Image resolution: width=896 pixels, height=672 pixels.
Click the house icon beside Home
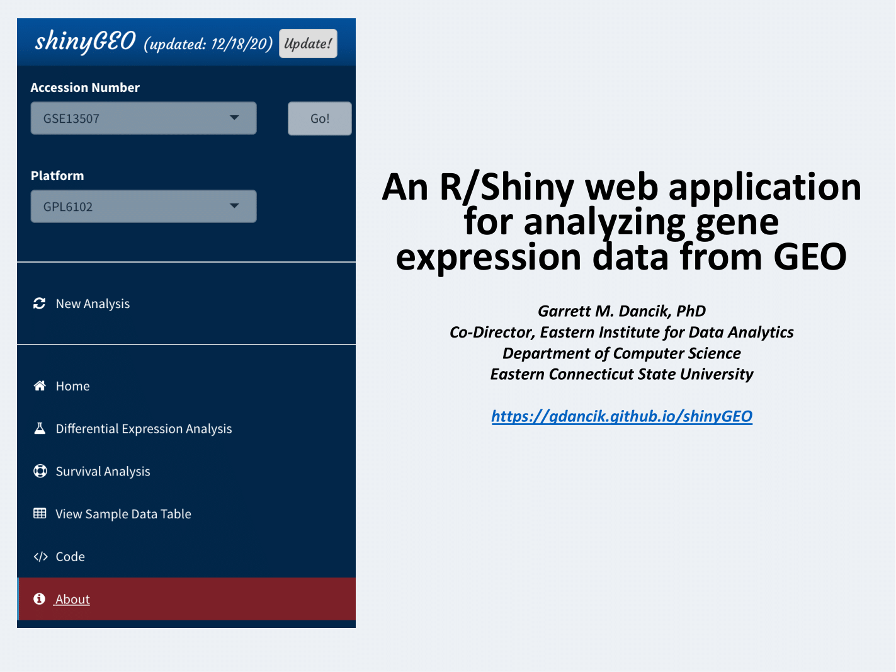pyautogui.click(x=40, y=386)
